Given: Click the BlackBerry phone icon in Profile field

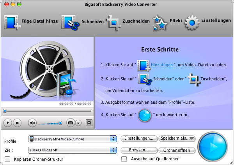Looking at the screenshot, I should point(32,139).
